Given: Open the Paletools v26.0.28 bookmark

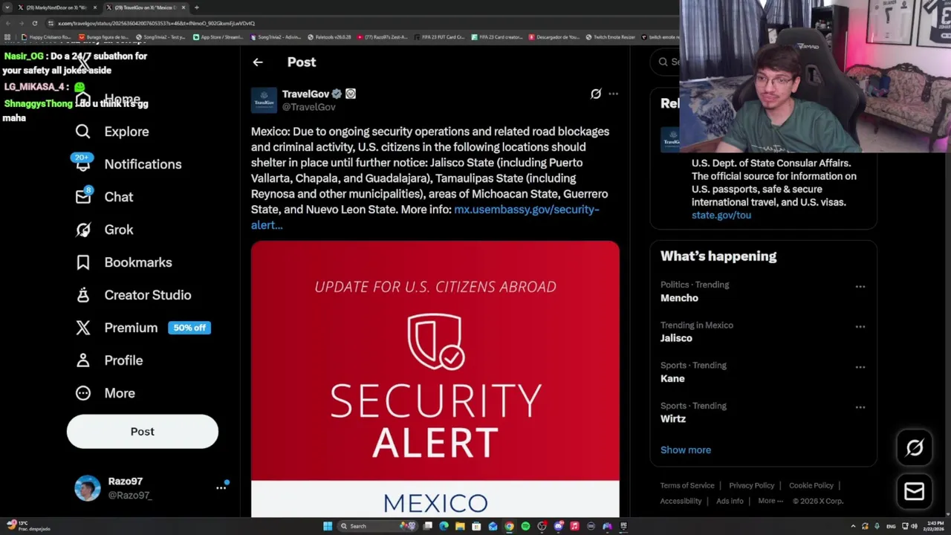Looking at the screenshot, I should [329, 37].
